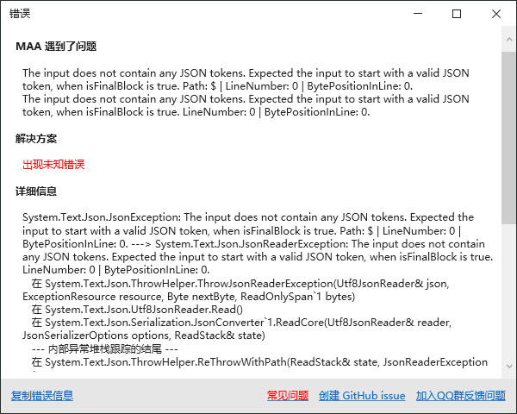Copy error info via 复制错误信息 link
The height and width of the screenshot is (414, 517).
pos(42,395)
